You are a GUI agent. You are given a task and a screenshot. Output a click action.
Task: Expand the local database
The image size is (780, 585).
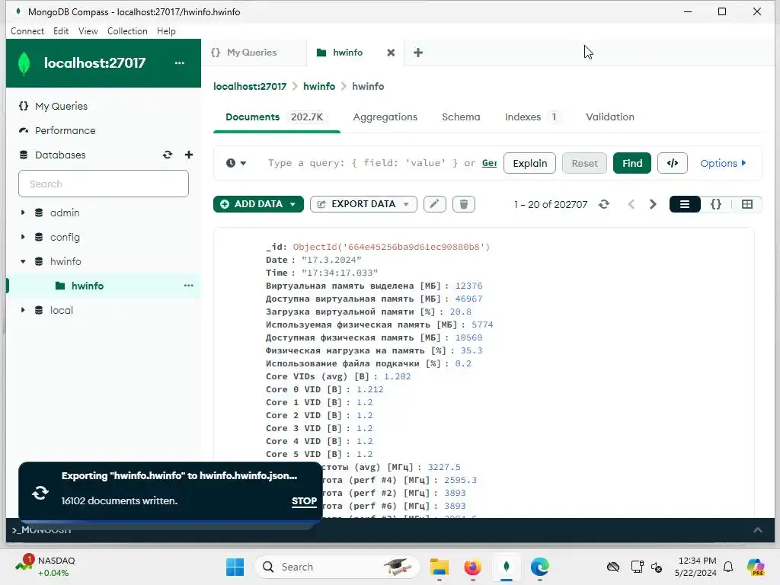[23, 310]
